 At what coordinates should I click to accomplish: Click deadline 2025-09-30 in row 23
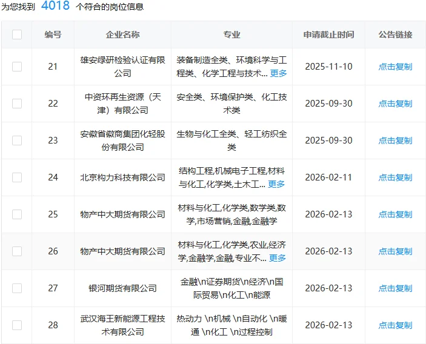(328, 141)
